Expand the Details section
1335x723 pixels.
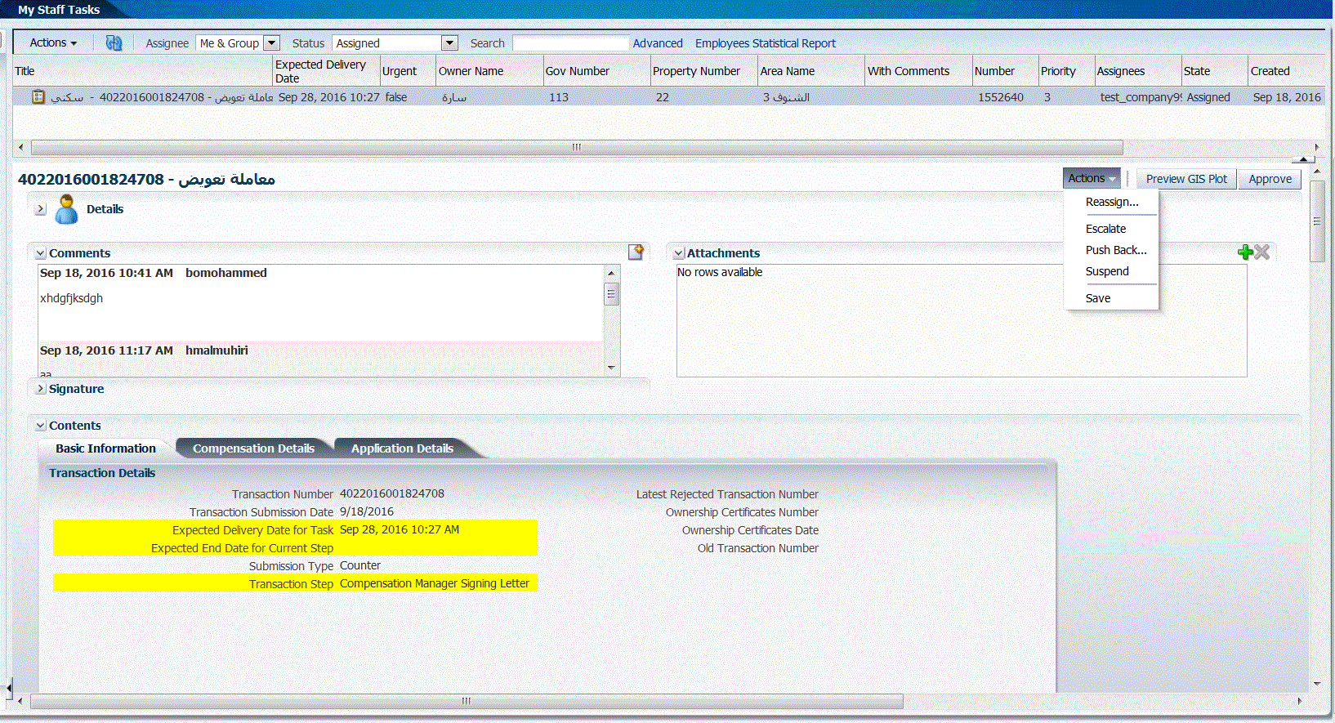pyautogui.click(x=40, y=209)
